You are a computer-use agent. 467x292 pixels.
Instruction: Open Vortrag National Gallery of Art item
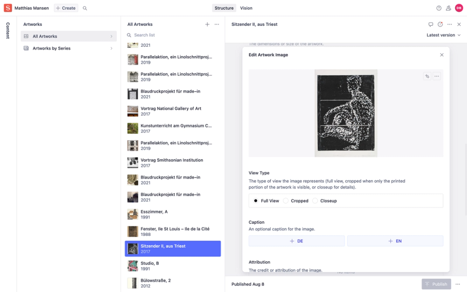coord(173,111)
